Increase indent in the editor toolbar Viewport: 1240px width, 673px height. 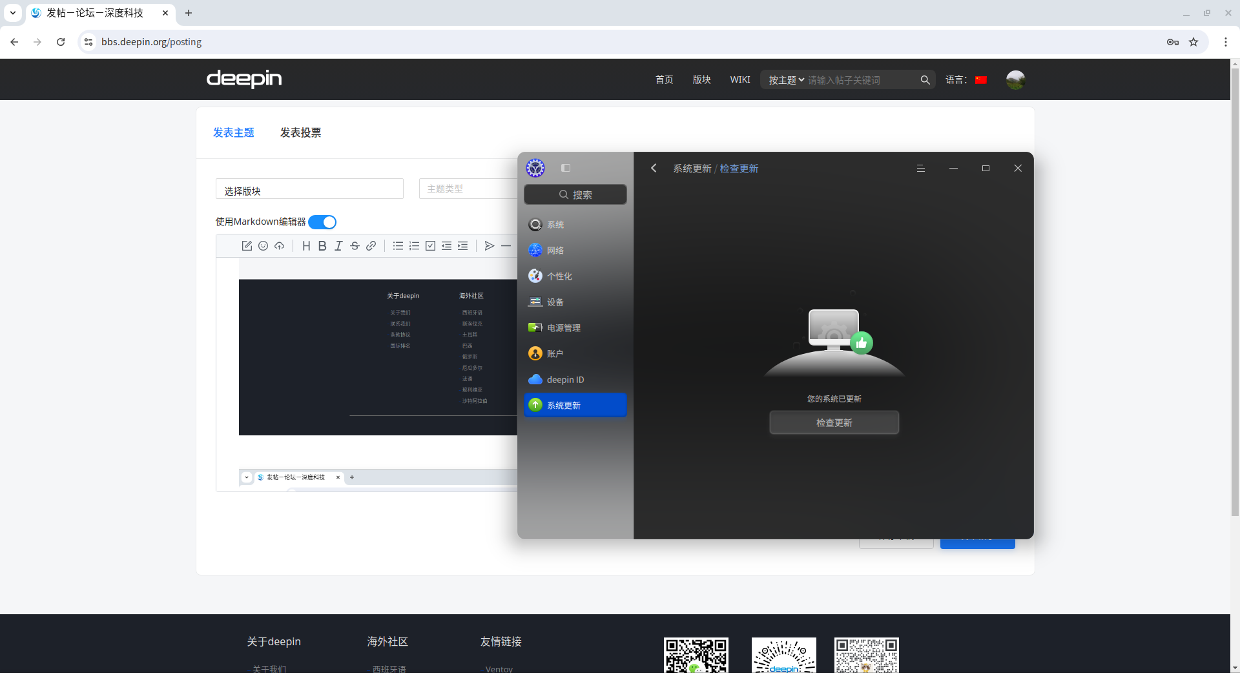pyautogui.click(x=462, y=246)
